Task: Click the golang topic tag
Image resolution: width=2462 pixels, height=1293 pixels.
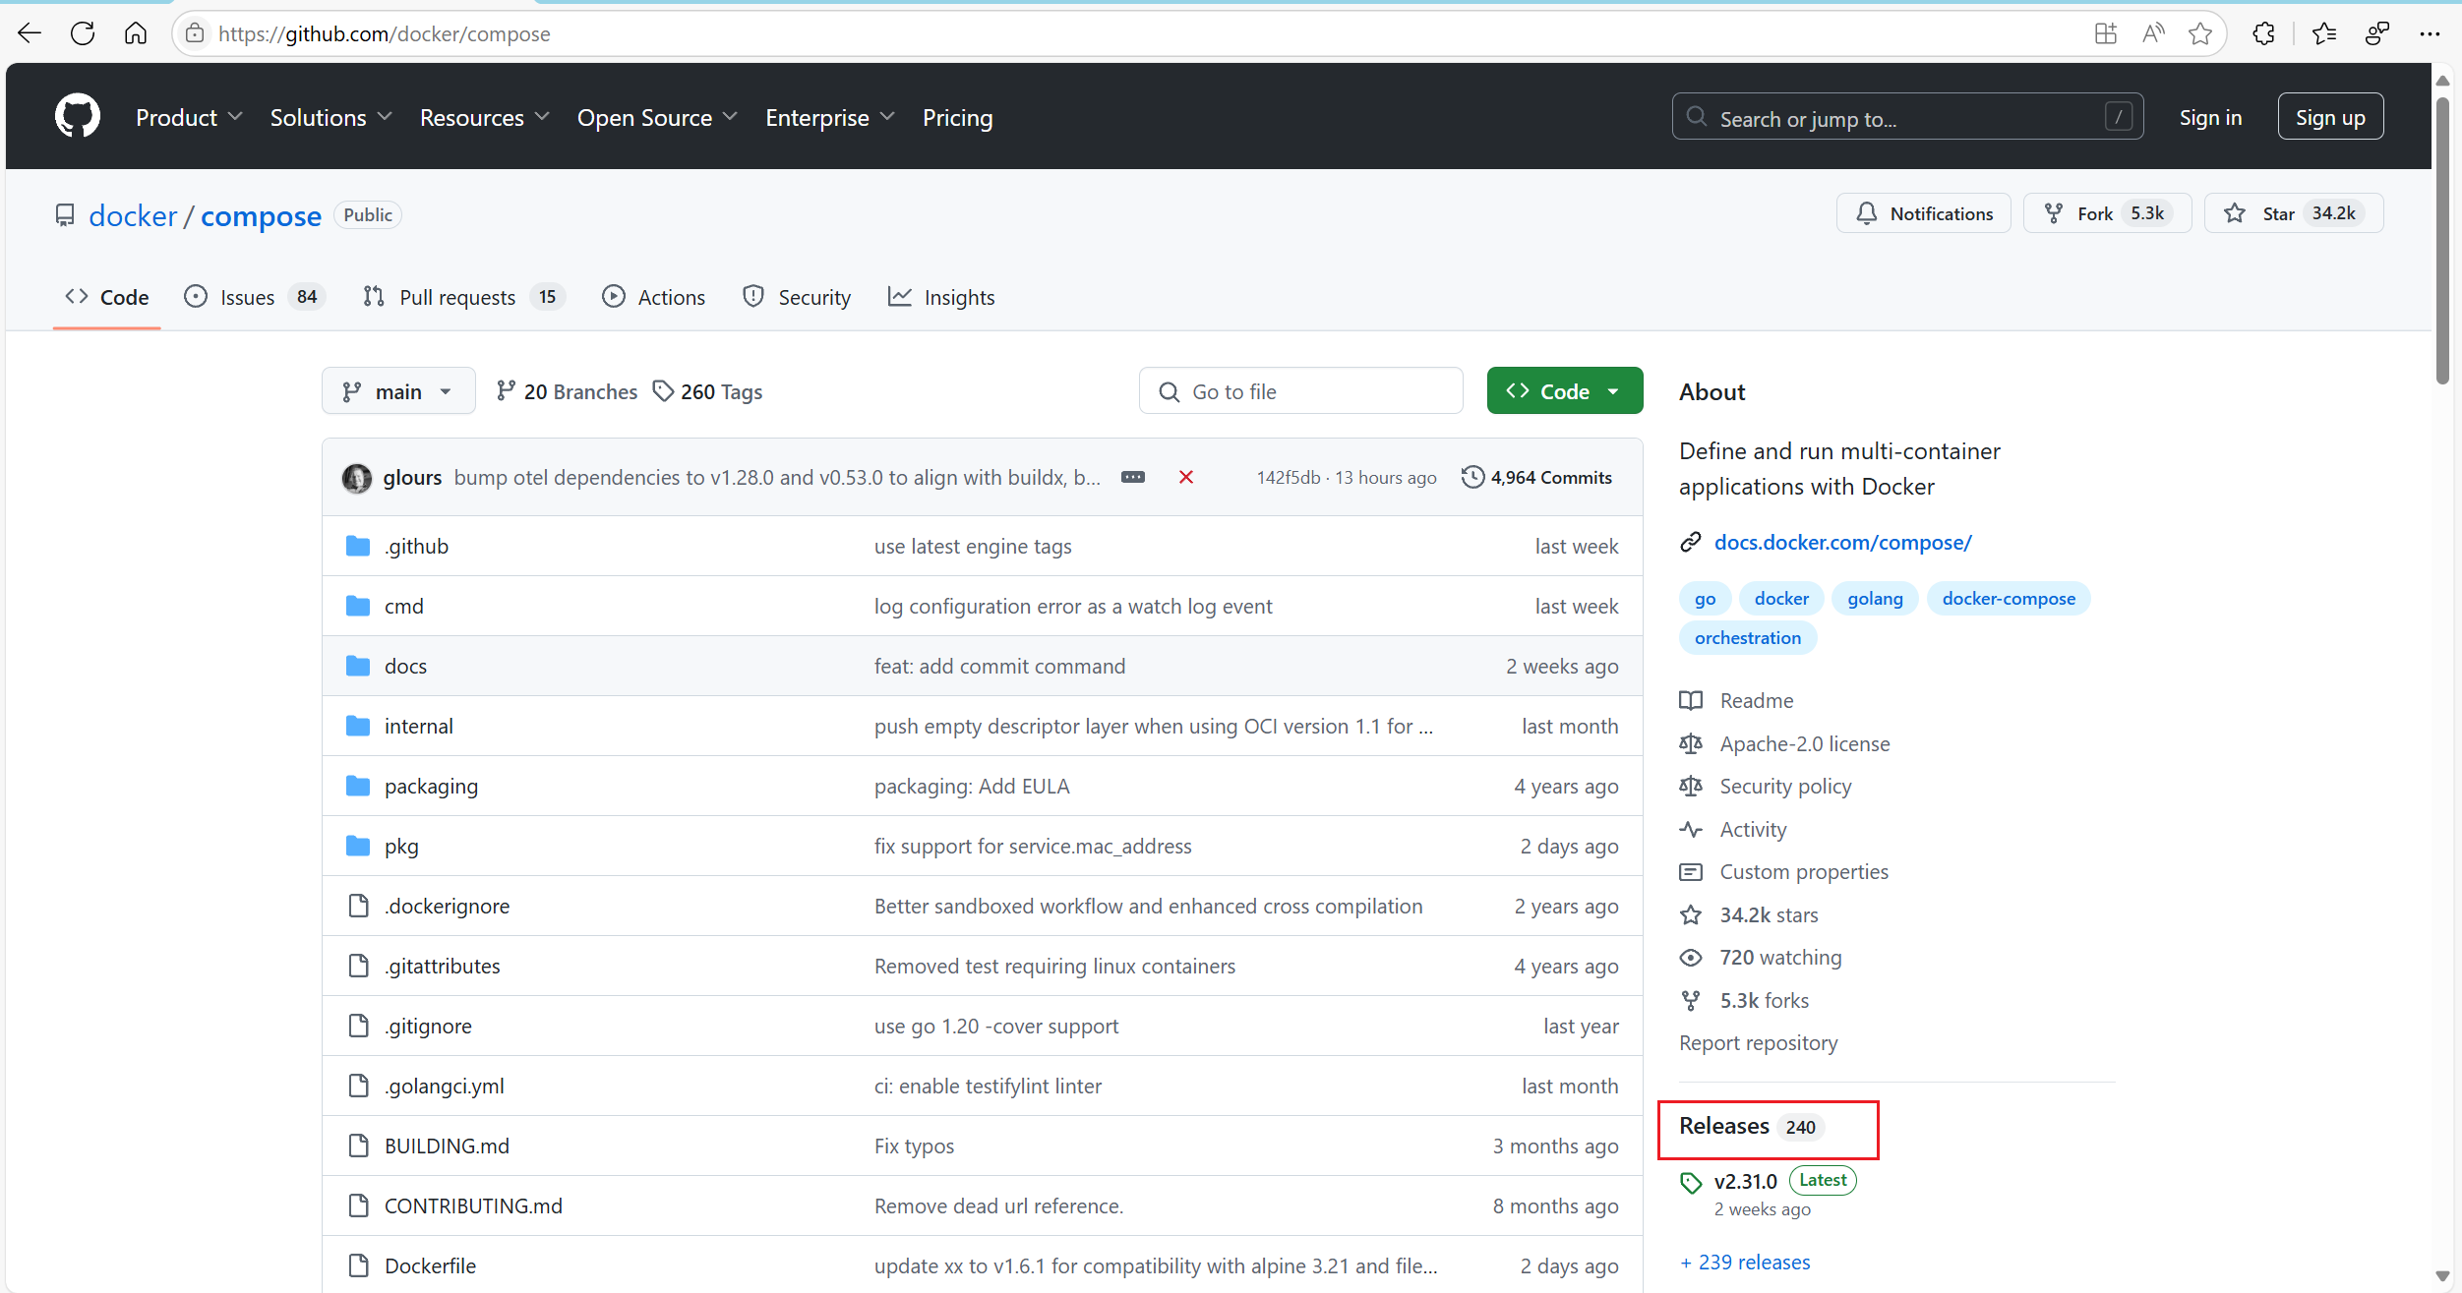Action: click(x=1875, y=599)
